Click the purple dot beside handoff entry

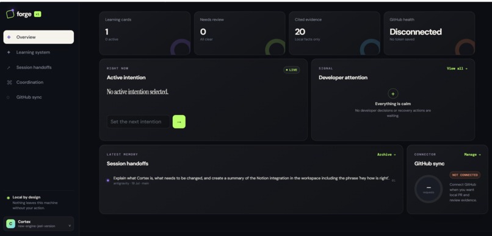tap(108, 181)
